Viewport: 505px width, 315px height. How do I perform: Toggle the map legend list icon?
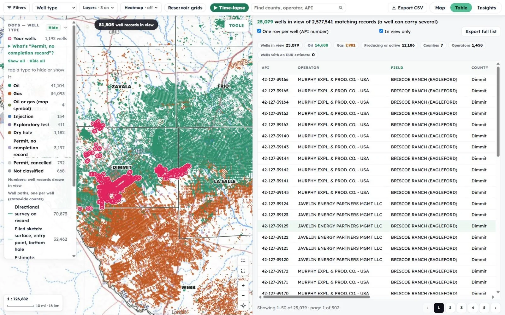243,261
